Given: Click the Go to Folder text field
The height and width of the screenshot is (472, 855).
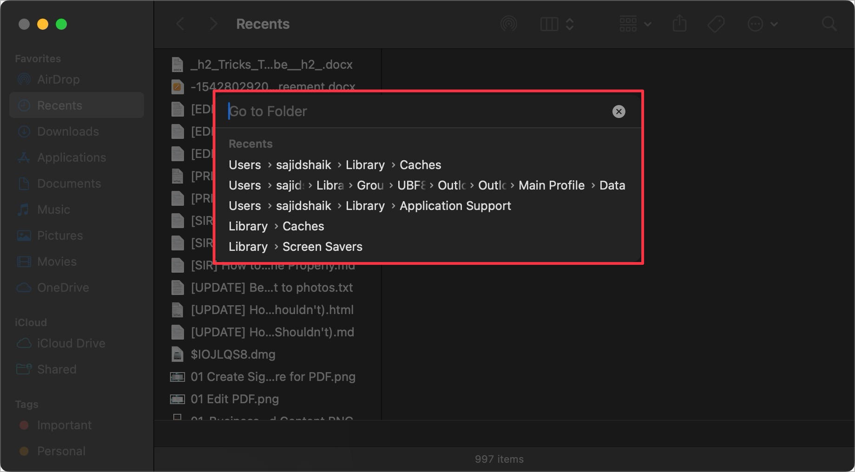Looking at the screenshot, I should [418, 111].
